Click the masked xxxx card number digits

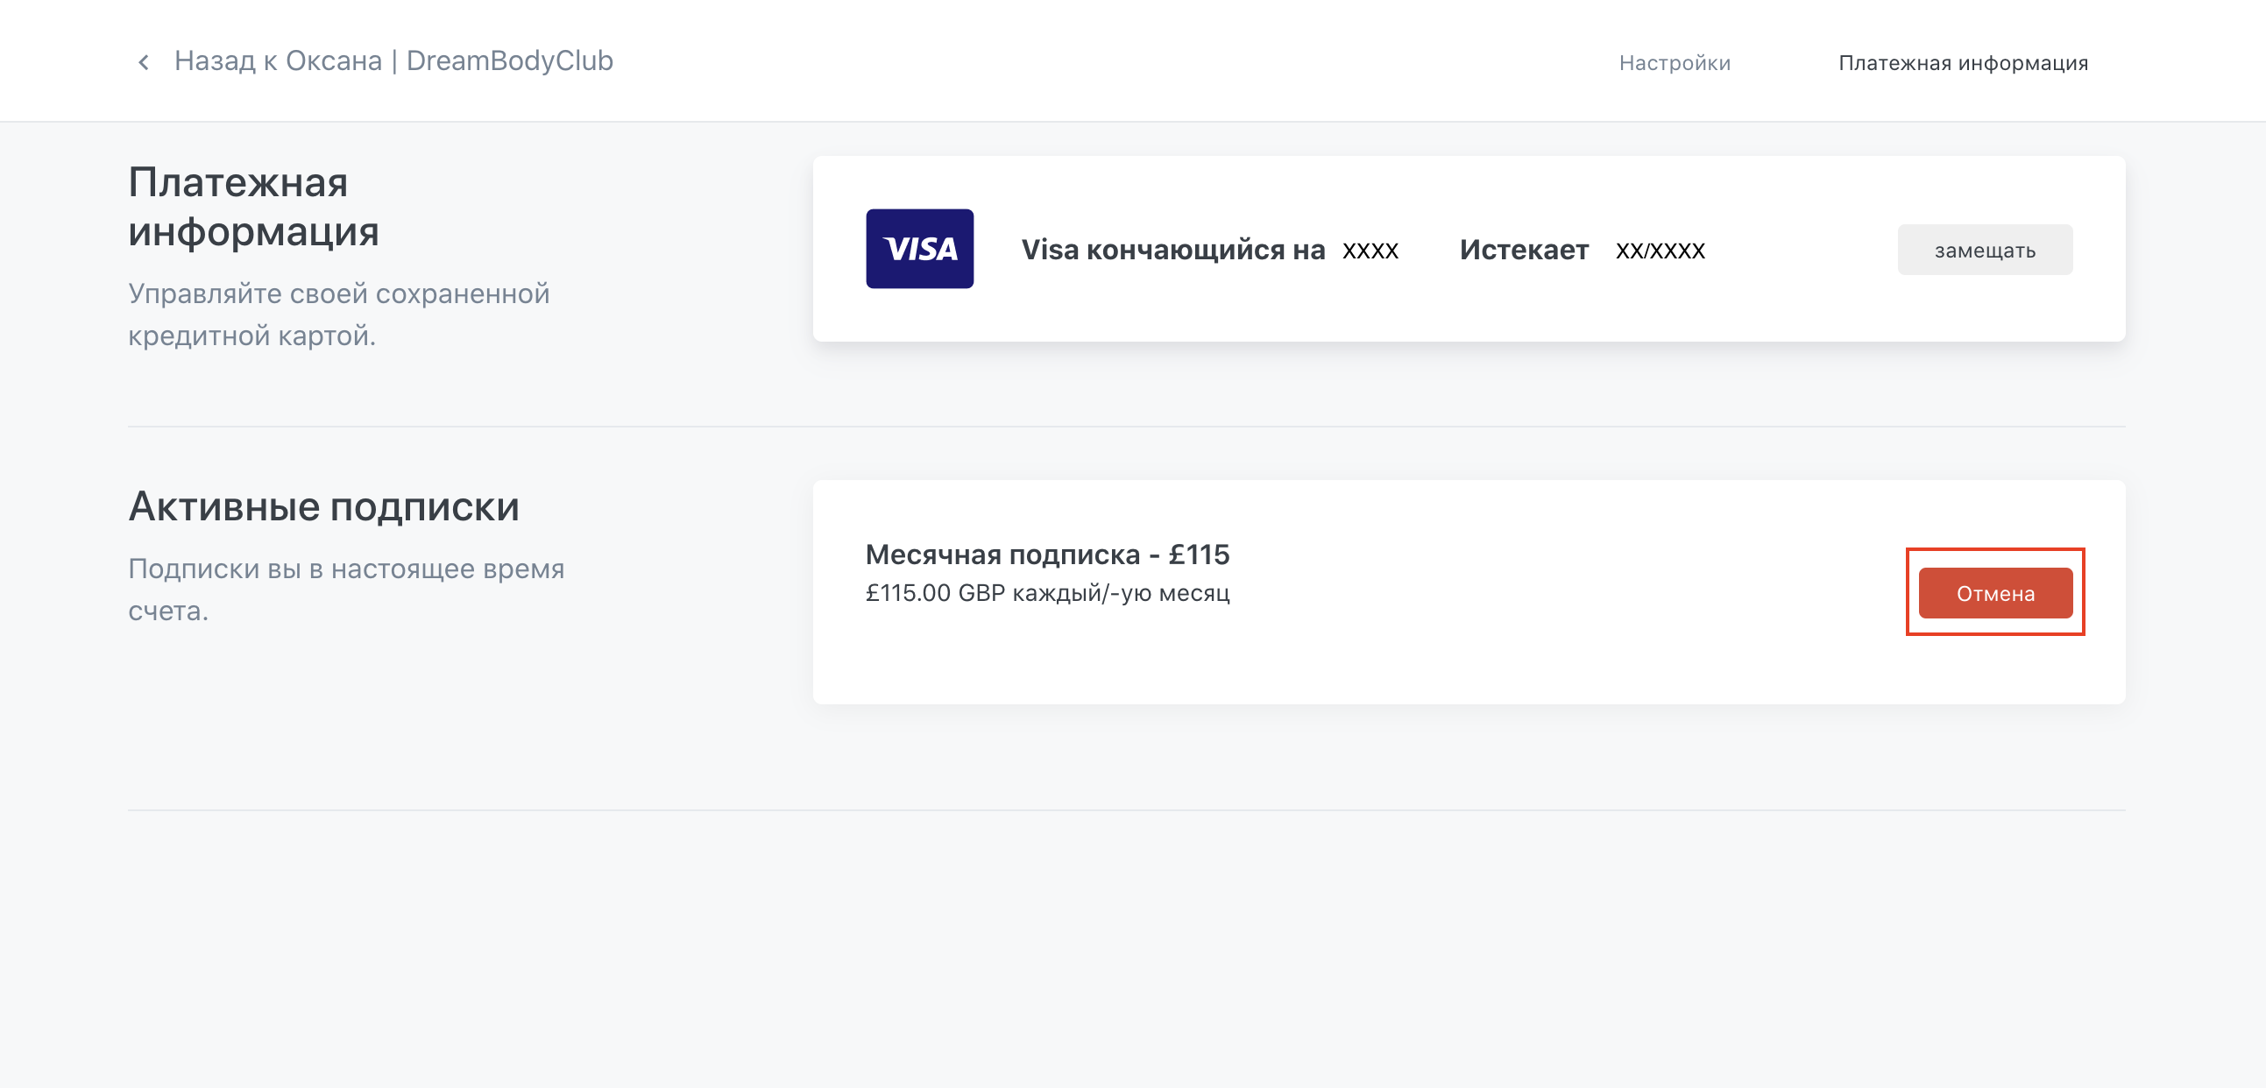coord(1370,251)
